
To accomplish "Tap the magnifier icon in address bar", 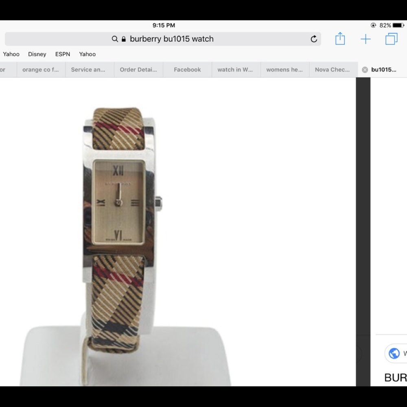I will 115,39.
